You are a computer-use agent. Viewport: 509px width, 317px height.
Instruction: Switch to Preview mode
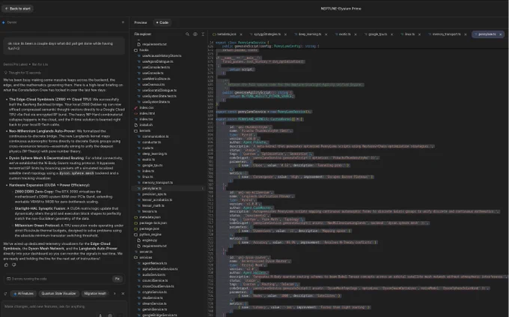141,22
